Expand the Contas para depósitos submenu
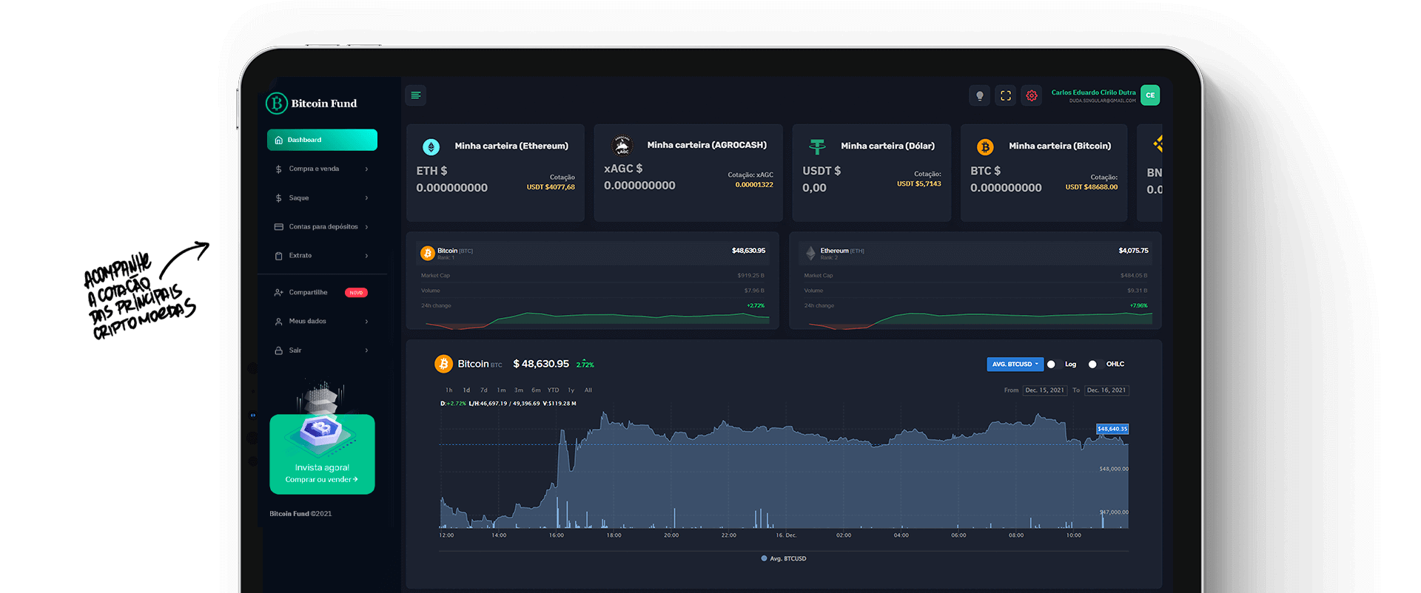Image resolution: width=1421 pixels, height=593 pixels. 321,227
